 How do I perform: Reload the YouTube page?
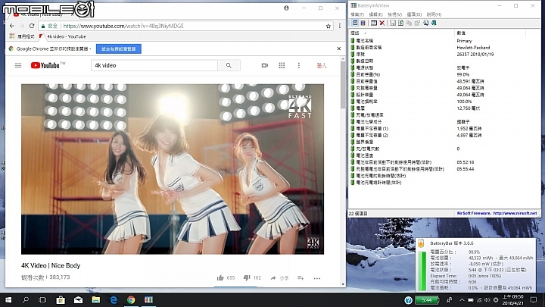[x=32, y=26]
